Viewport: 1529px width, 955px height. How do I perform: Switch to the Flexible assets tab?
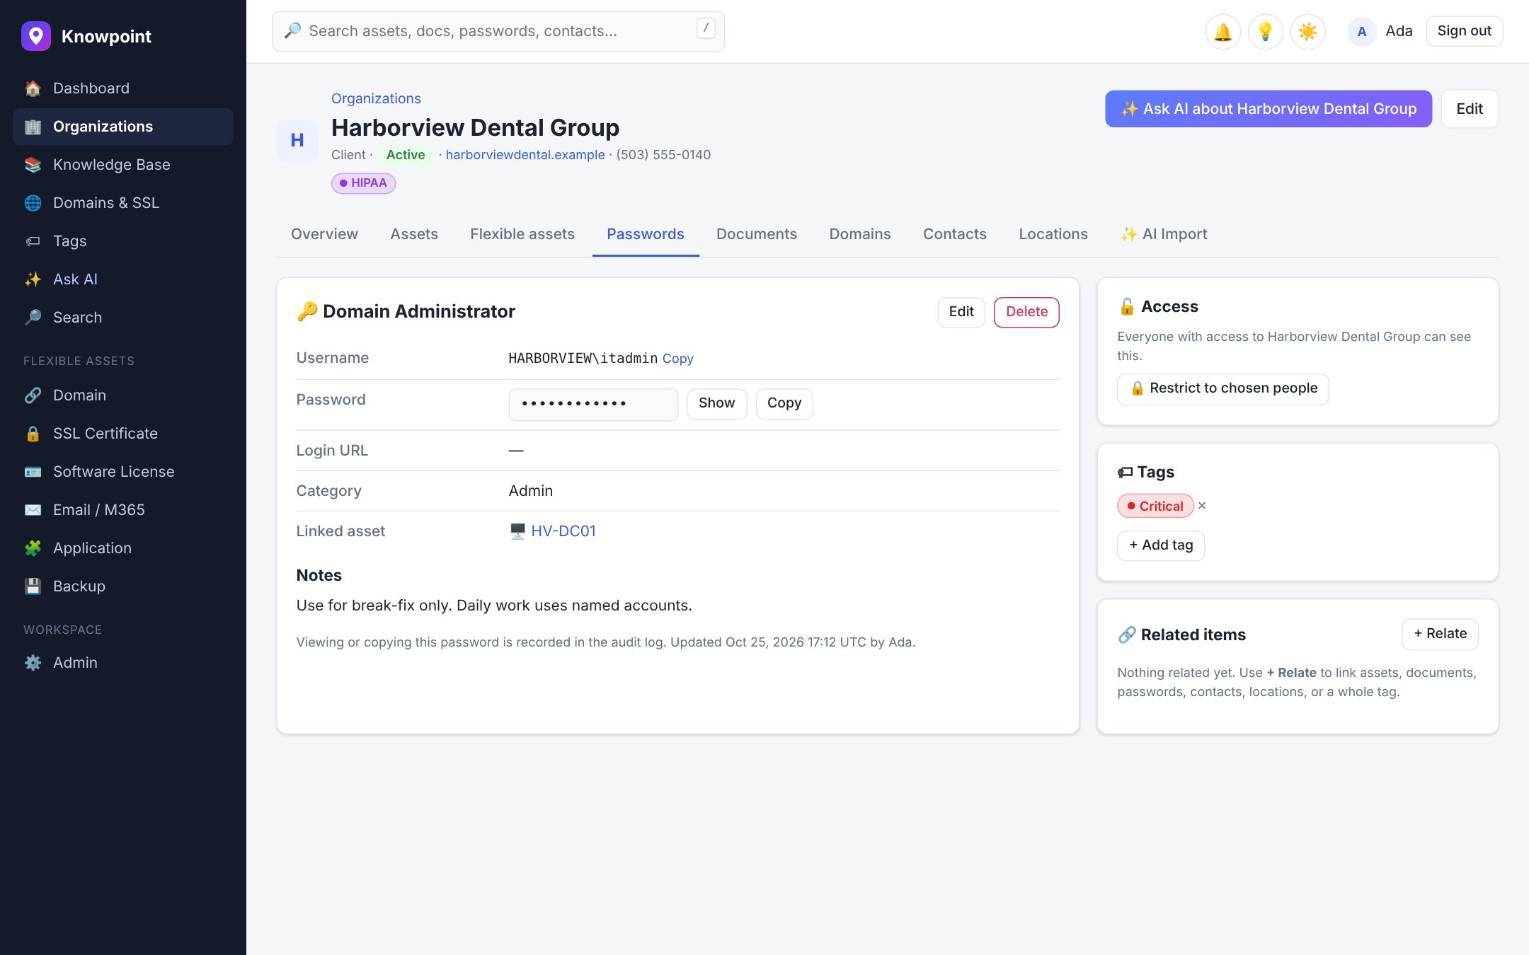pos(522,234)
